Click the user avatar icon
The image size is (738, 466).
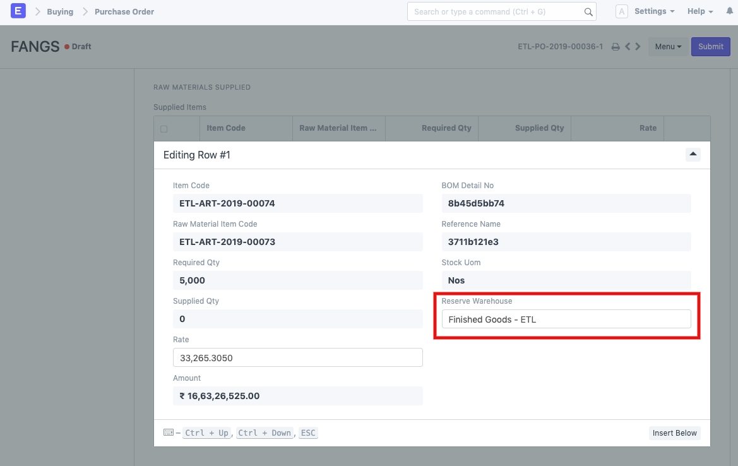click(x=622, y=11)
